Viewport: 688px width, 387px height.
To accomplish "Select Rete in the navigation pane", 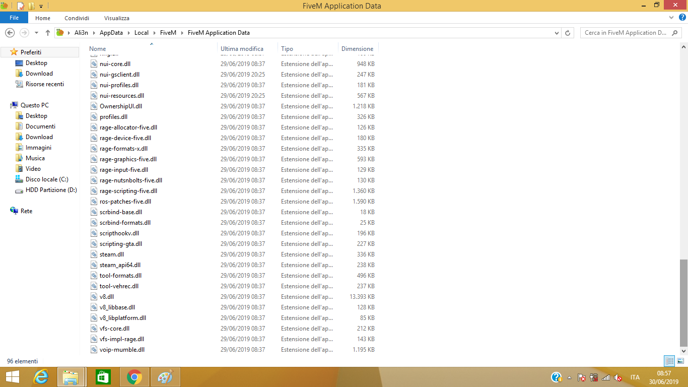I will click(26, 211).
